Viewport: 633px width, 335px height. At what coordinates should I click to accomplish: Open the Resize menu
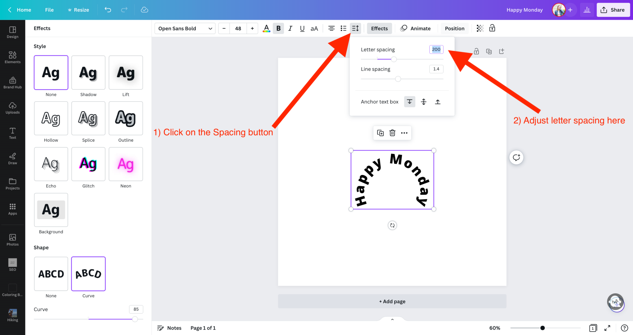(x=79, y=10)
